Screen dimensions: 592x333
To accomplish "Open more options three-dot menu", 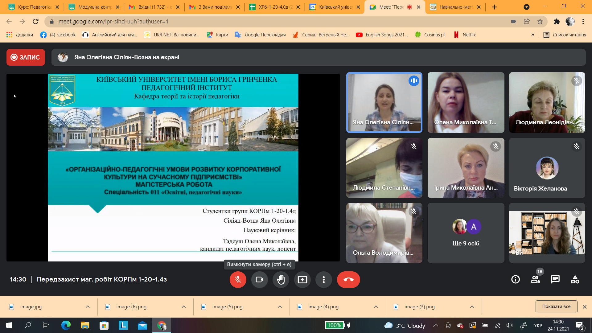I will [x=323, y=279].
